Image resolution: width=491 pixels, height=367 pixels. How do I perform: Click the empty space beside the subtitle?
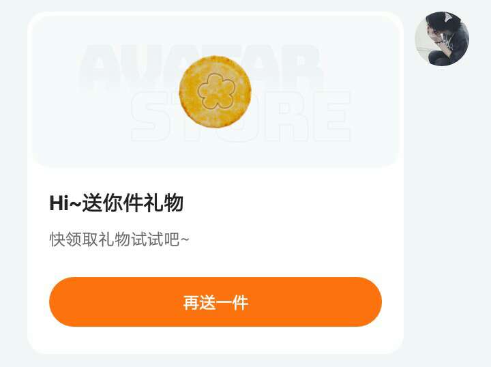point(282,239)
